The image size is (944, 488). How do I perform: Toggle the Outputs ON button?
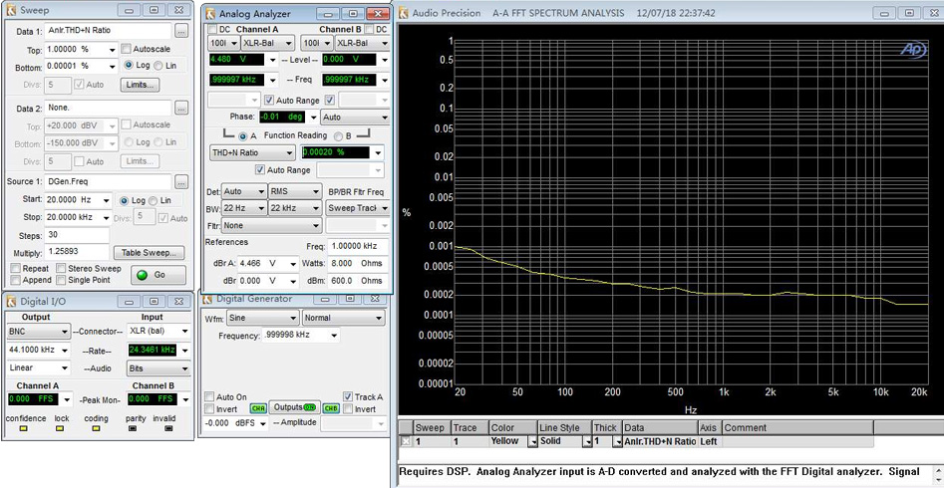(x=295, y=407)
